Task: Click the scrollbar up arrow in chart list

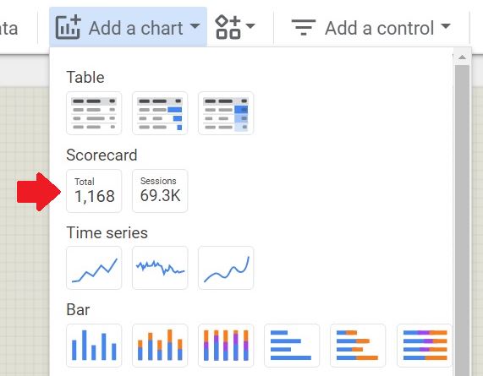Action: pyautogui.click(x=462, y=57)
